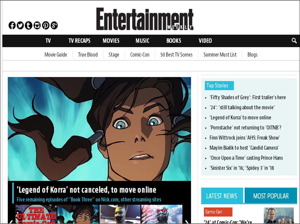Open 50 Best TV Scenes link
300x224 pixels.
pos(176,55)
